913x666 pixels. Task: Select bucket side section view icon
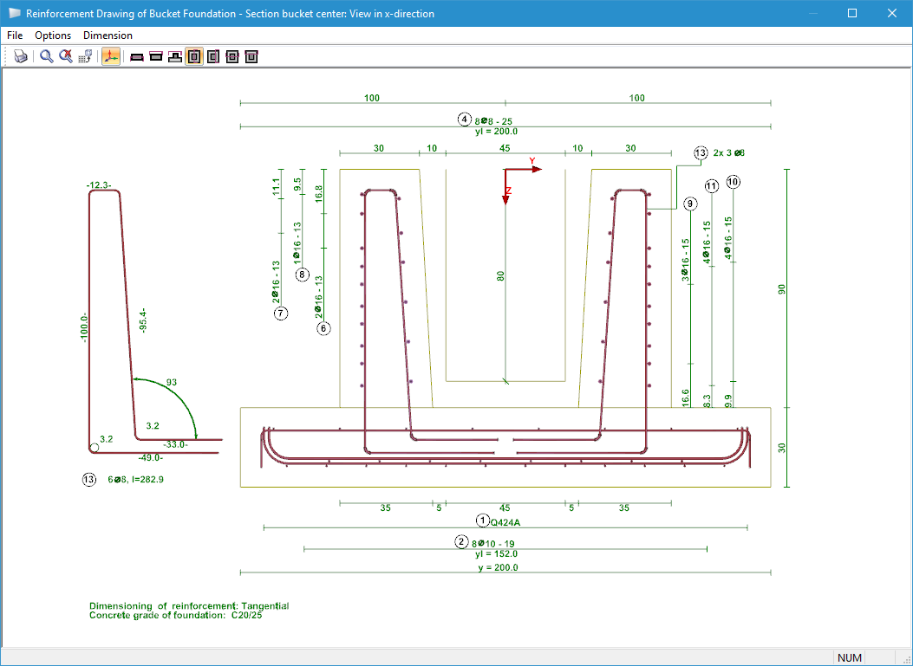pyautogui.click(x=213, y=57)
